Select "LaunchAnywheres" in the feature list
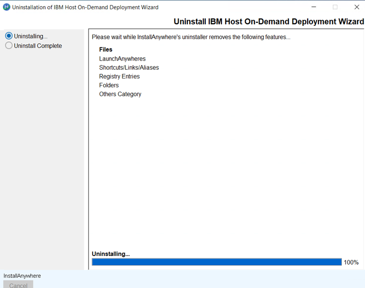365x288 pixels. 122,59
